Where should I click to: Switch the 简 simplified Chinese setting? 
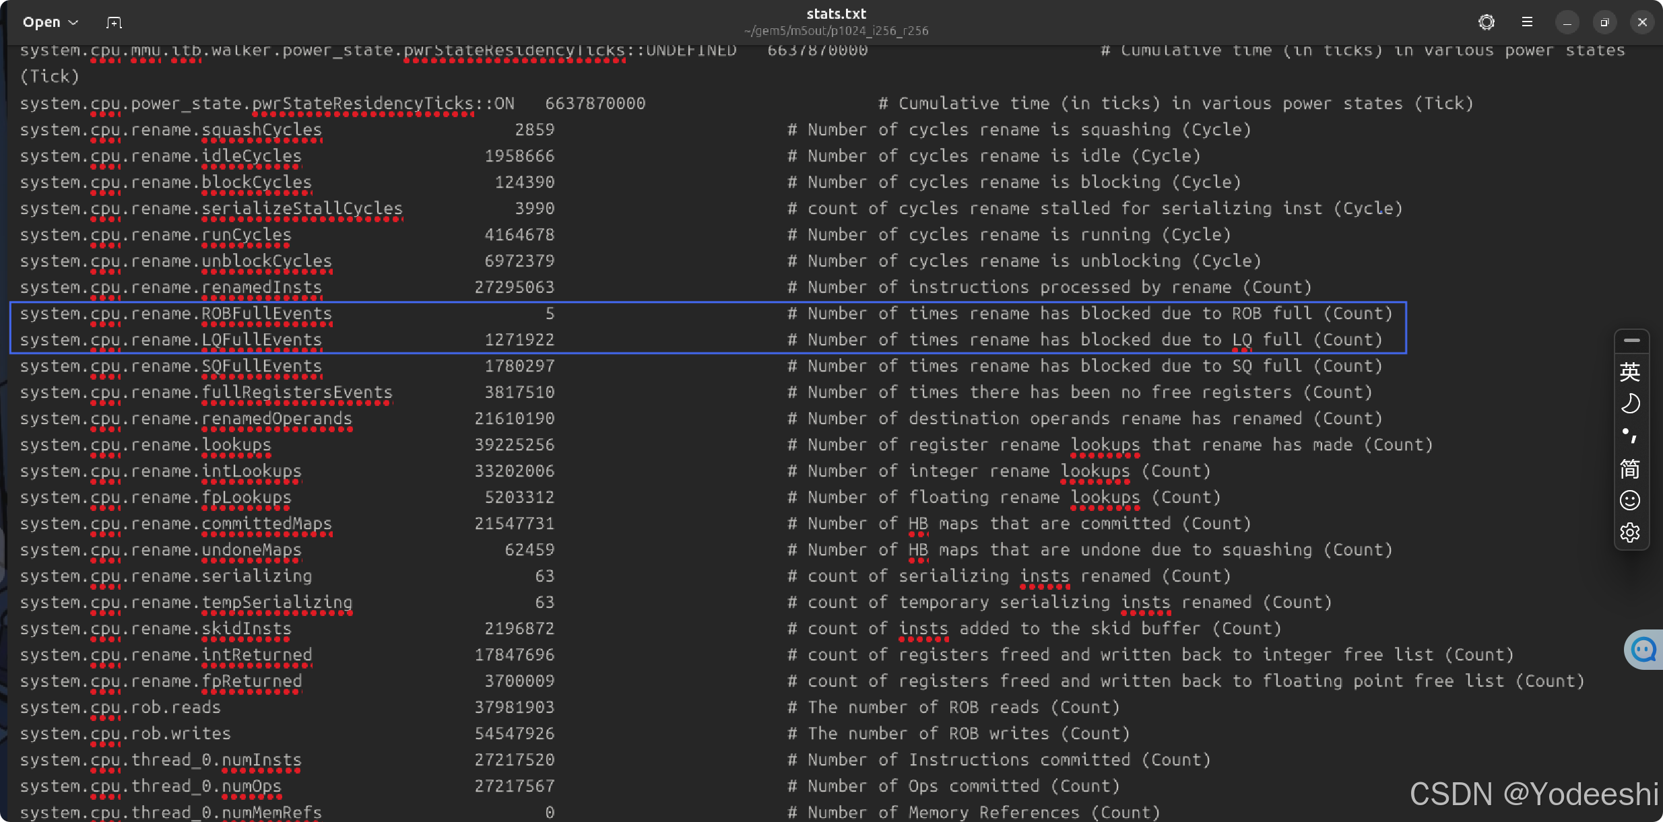1630,469
